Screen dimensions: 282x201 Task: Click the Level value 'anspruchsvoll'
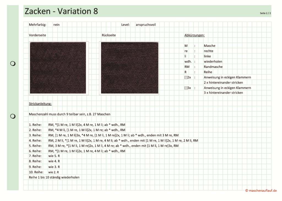pyautogui.click(x=146, y=25)
